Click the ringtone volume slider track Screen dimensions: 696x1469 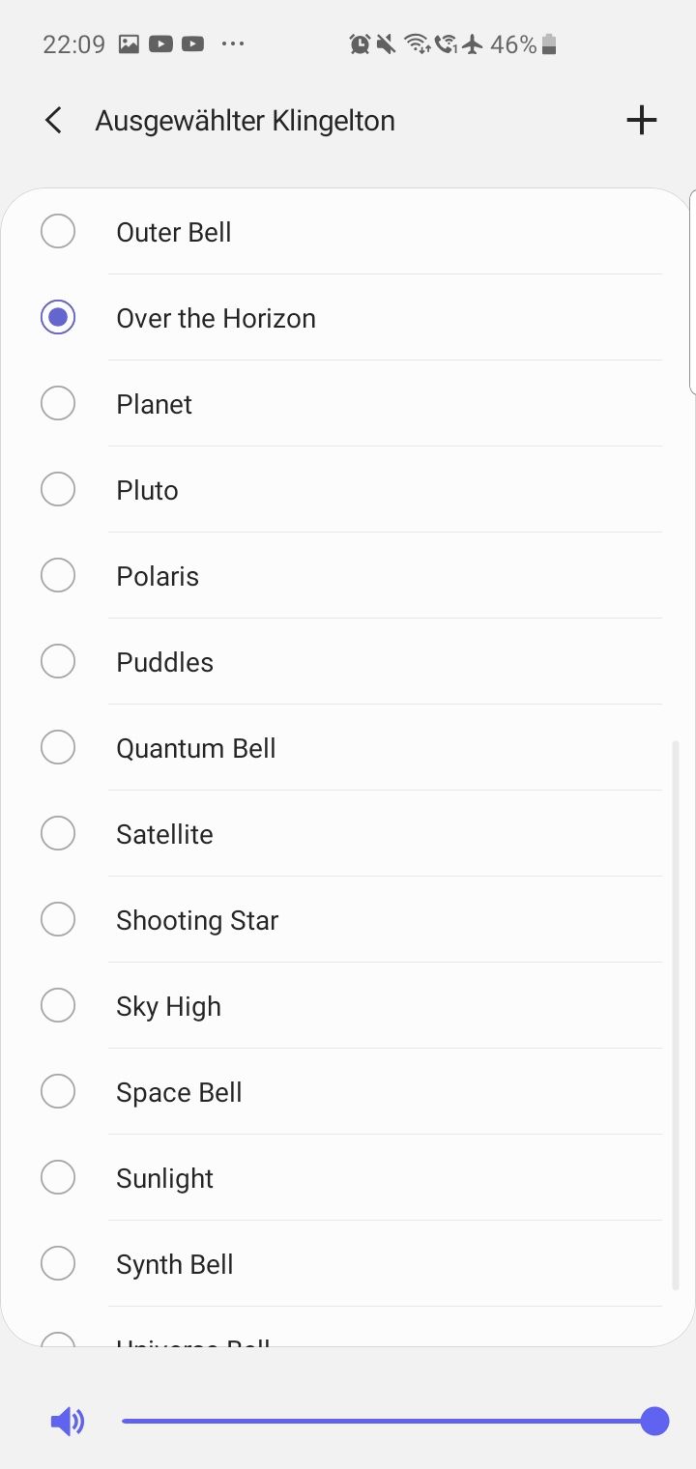coord(387,1422)
